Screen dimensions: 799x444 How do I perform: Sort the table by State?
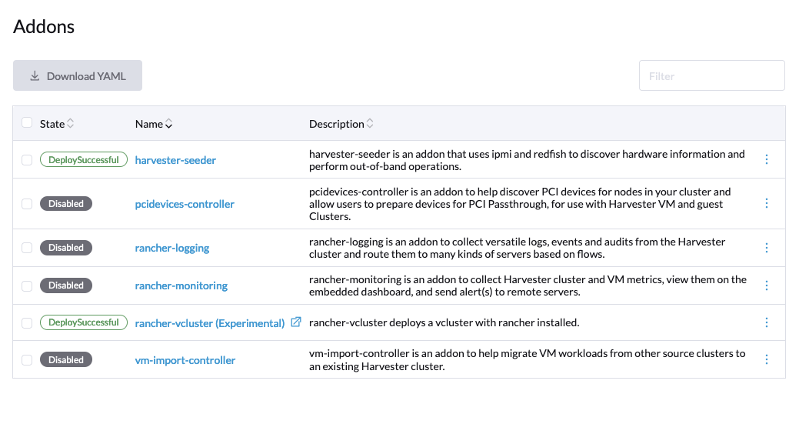[56, 123]
